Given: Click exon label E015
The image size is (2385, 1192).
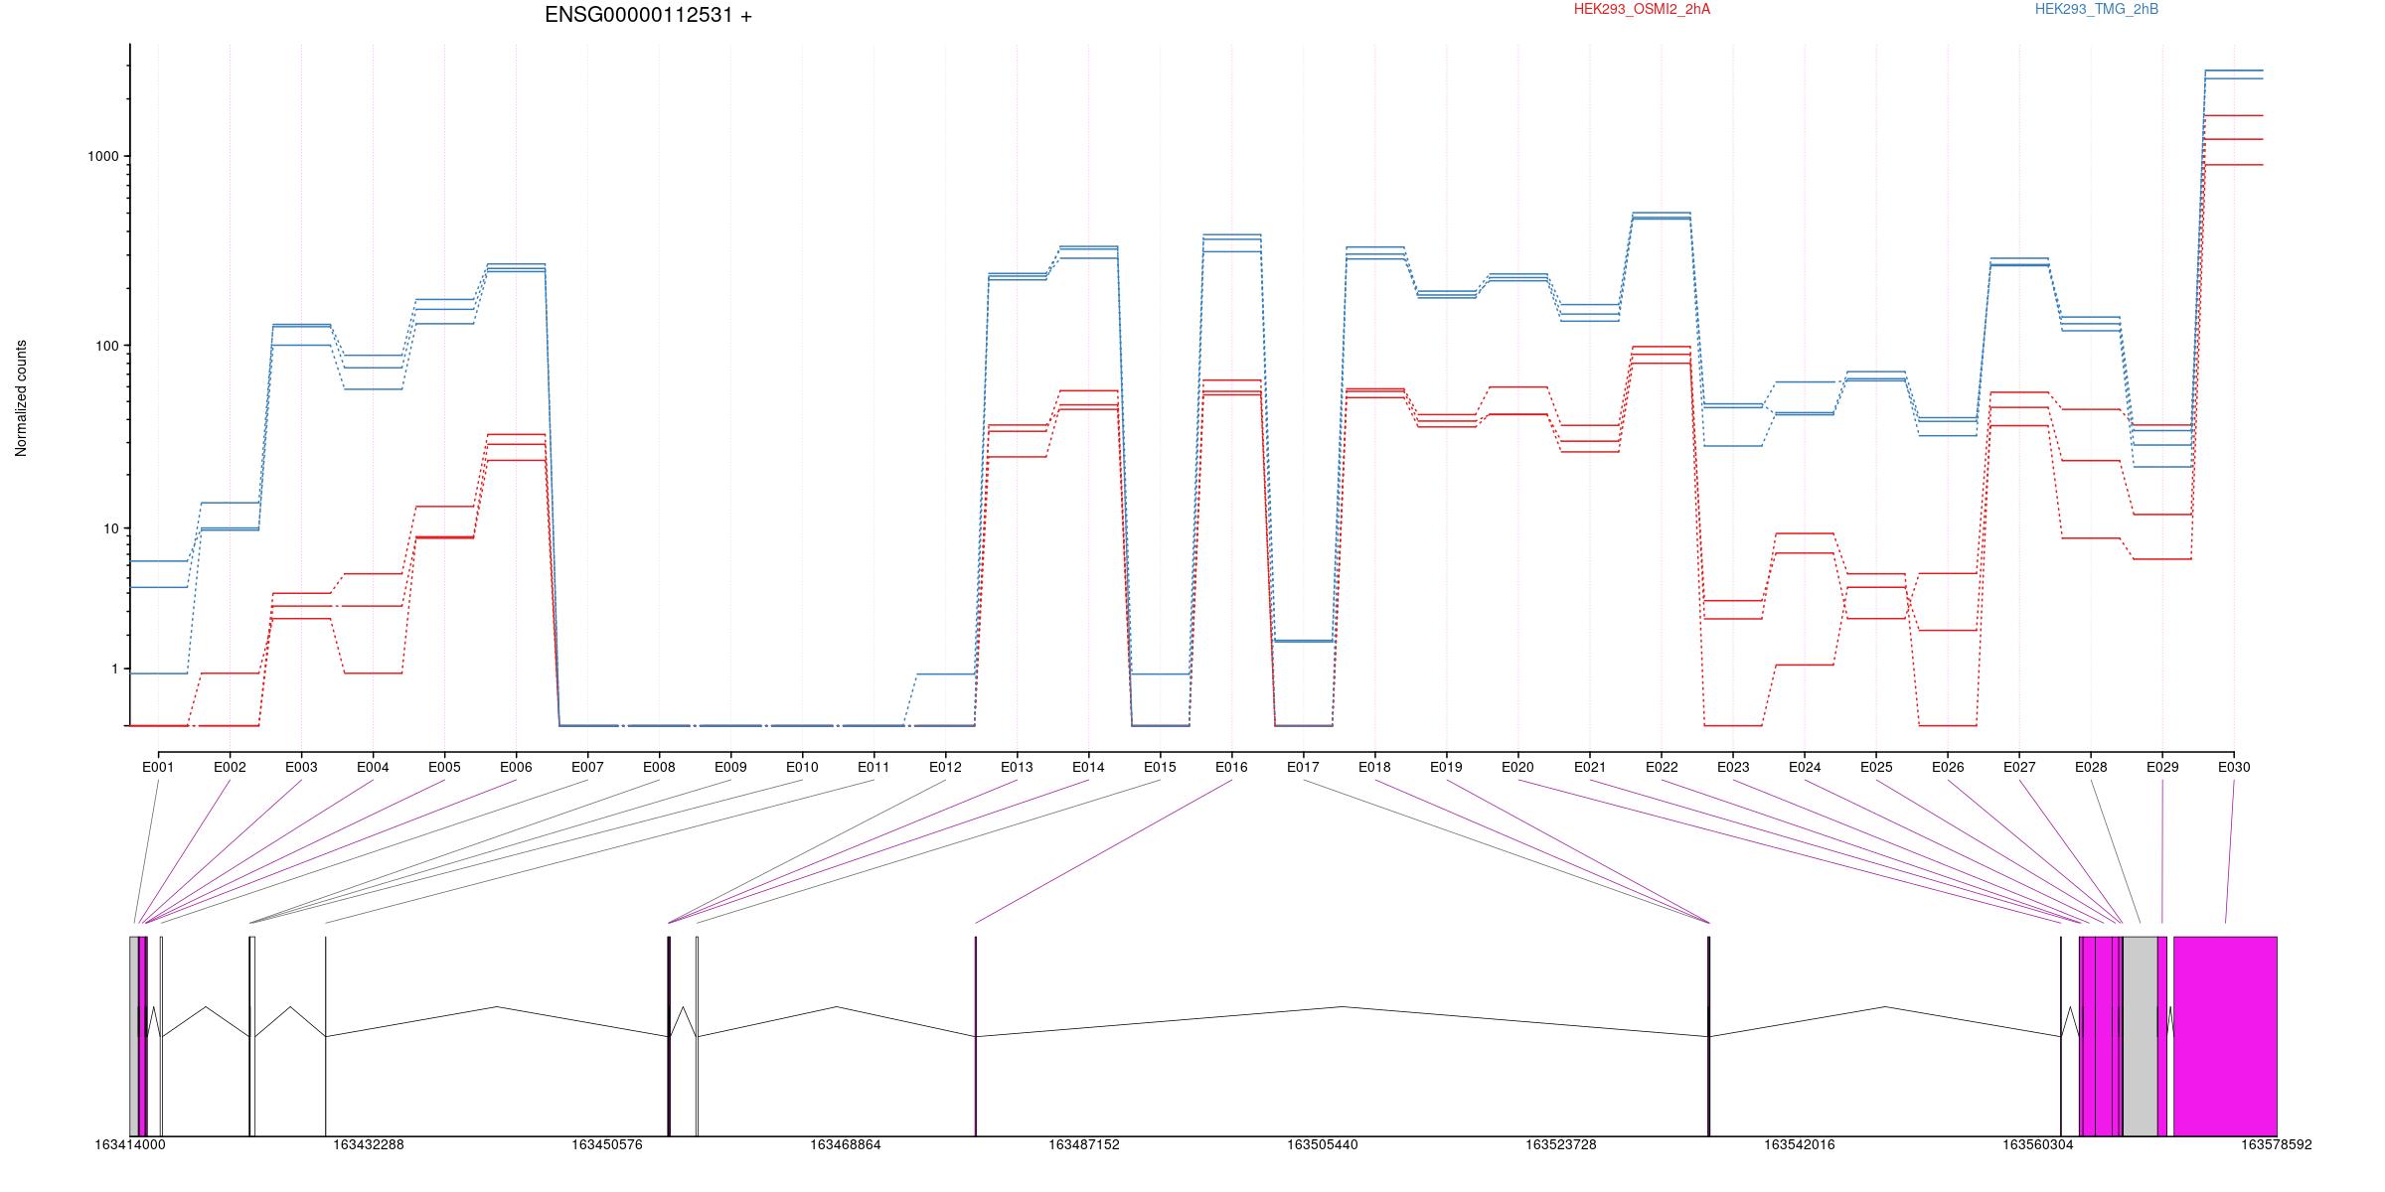Looking at the screenshot, I should pyautogui.click(x=1160, y=767).
